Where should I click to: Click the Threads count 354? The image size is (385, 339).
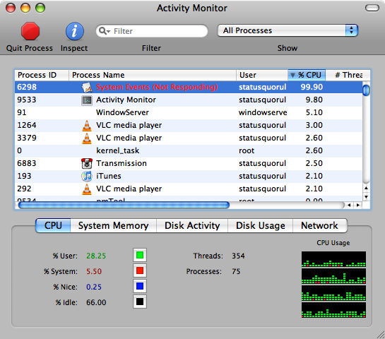click(x=238, y=256)
